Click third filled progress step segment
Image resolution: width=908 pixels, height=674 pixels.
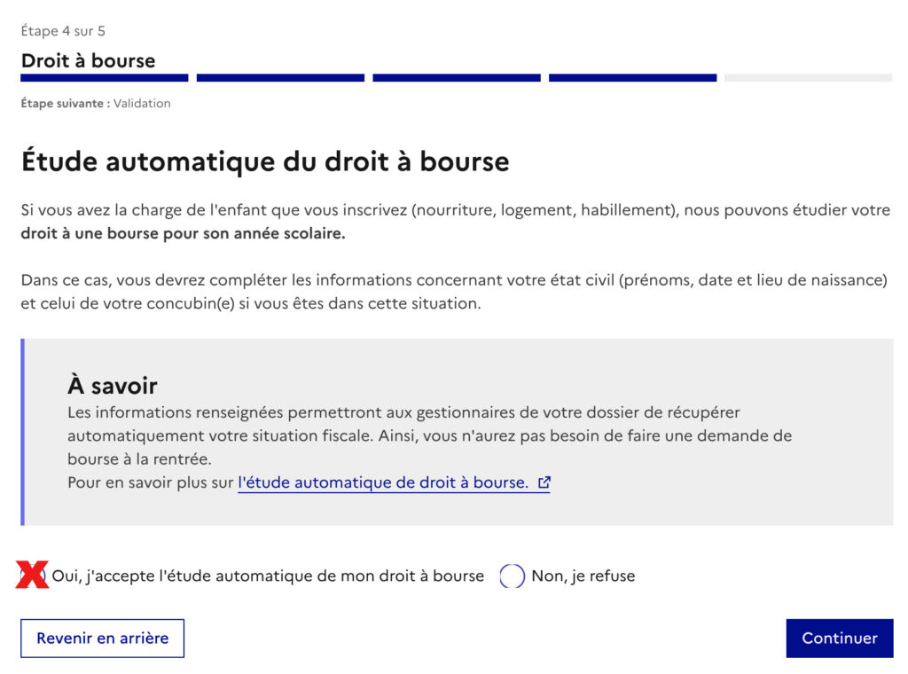pos(457,77)
